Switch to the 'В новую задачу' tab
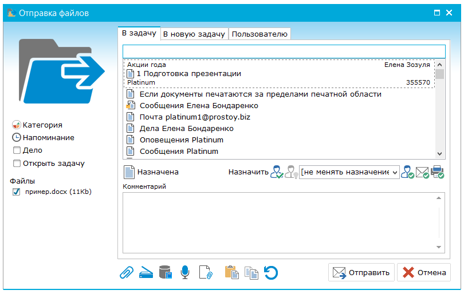464x294 pixels. coord(194,34)
